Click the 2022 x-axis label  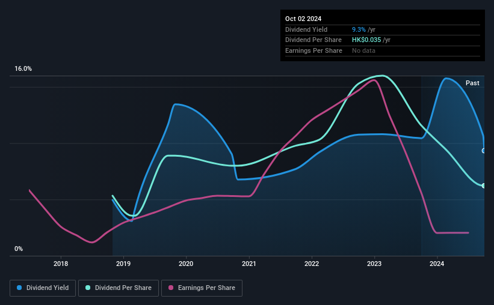(x=312, y=264)
